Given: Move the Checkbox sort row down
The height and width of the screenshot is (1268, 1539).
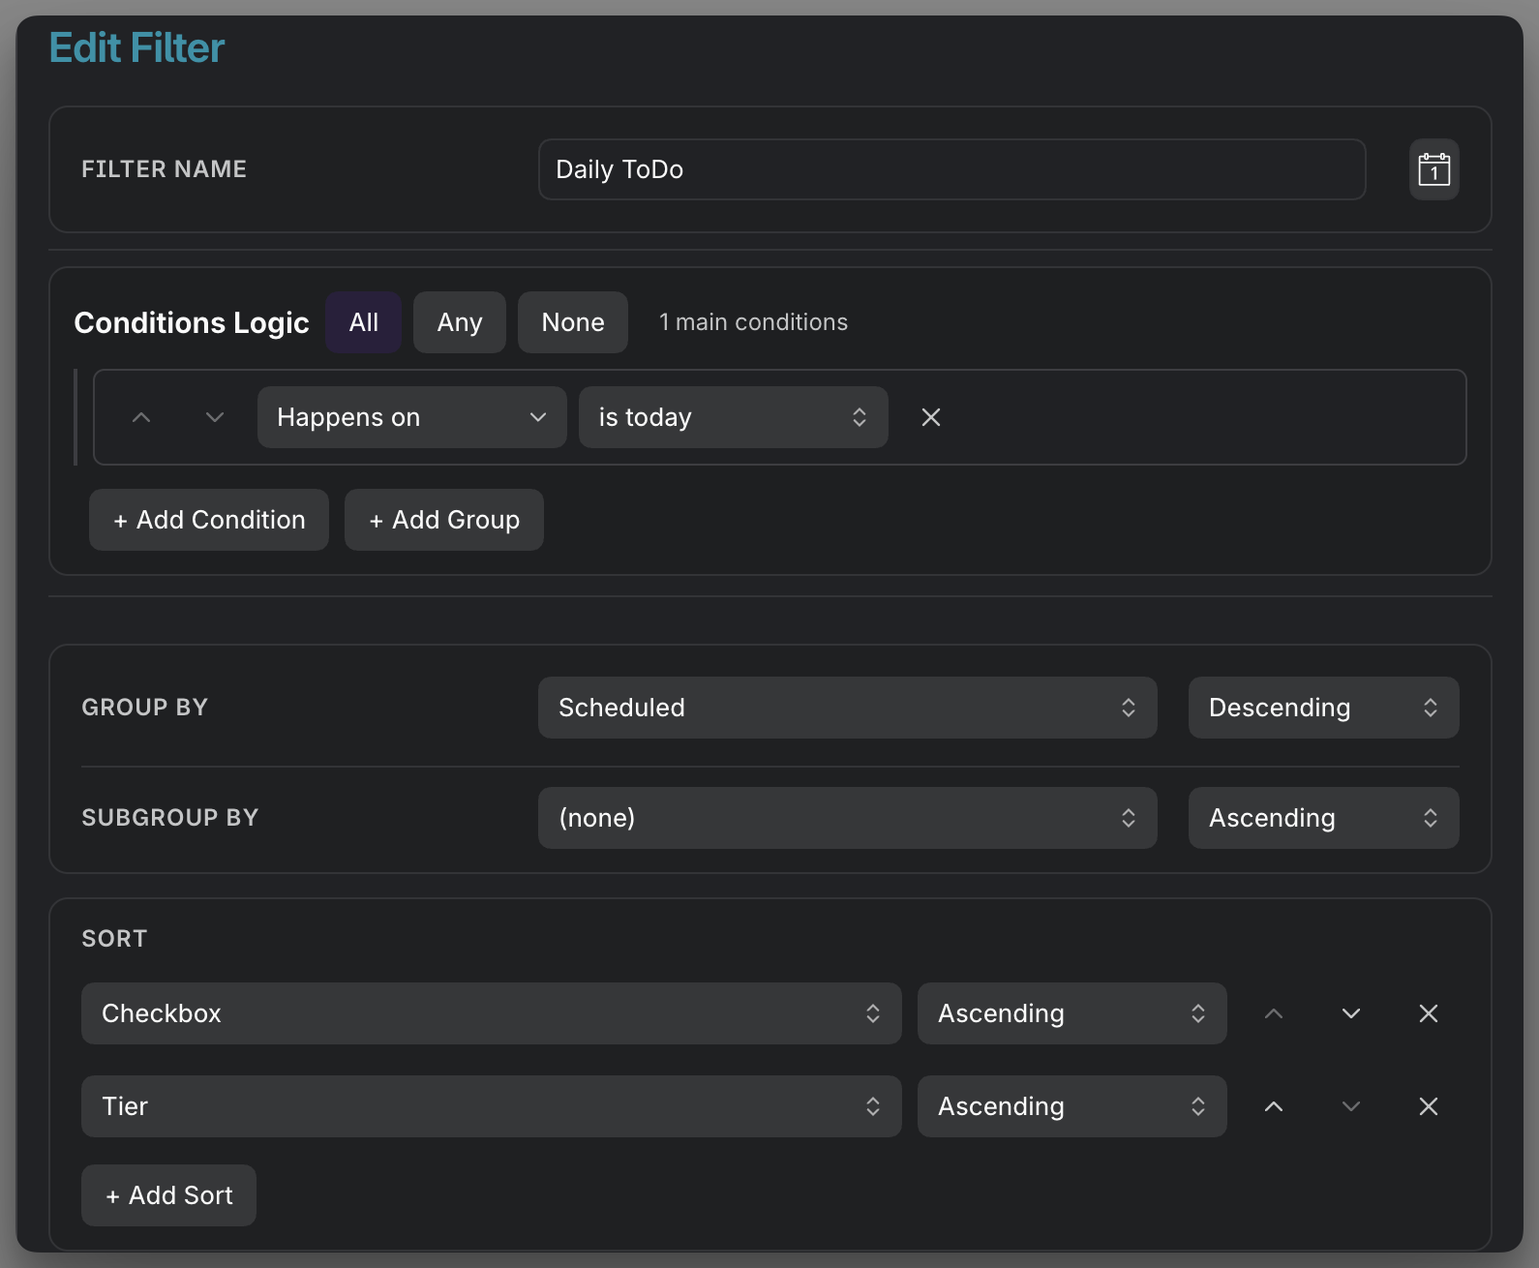Looking at the screenshot, I should click(x=1351, y=1013).
